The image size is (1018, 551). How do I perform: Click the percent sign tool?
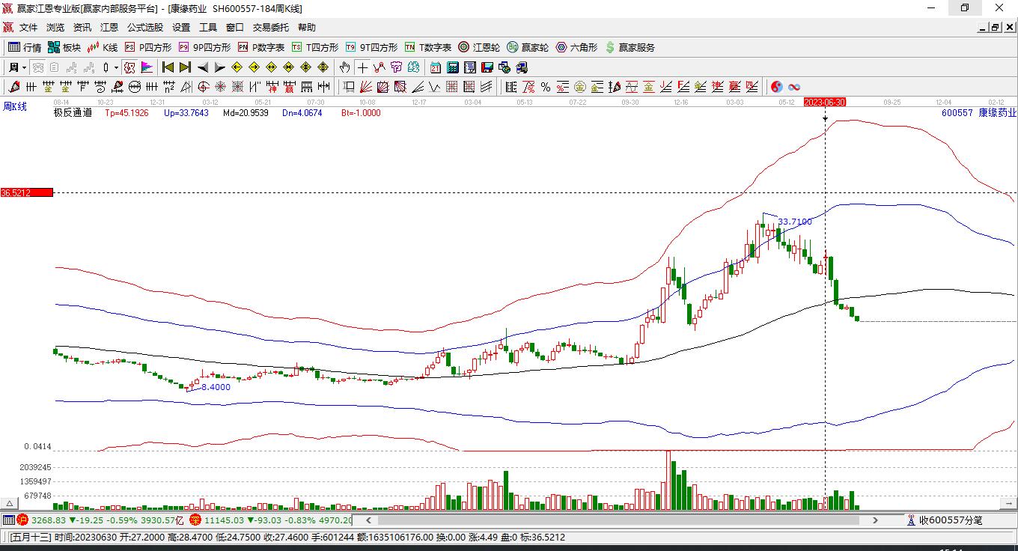pos(546,87)
